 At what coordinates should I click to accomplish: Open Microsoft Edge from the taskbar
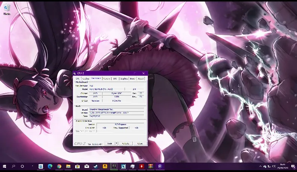pos(50,166)
